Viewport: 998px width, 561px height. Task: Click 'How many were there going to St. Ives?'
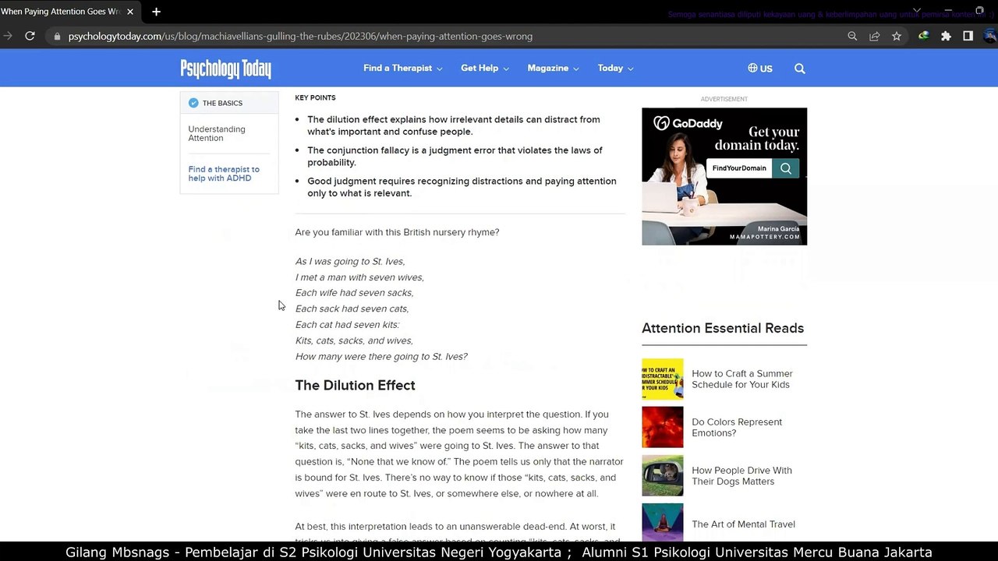tap(381, 357)
